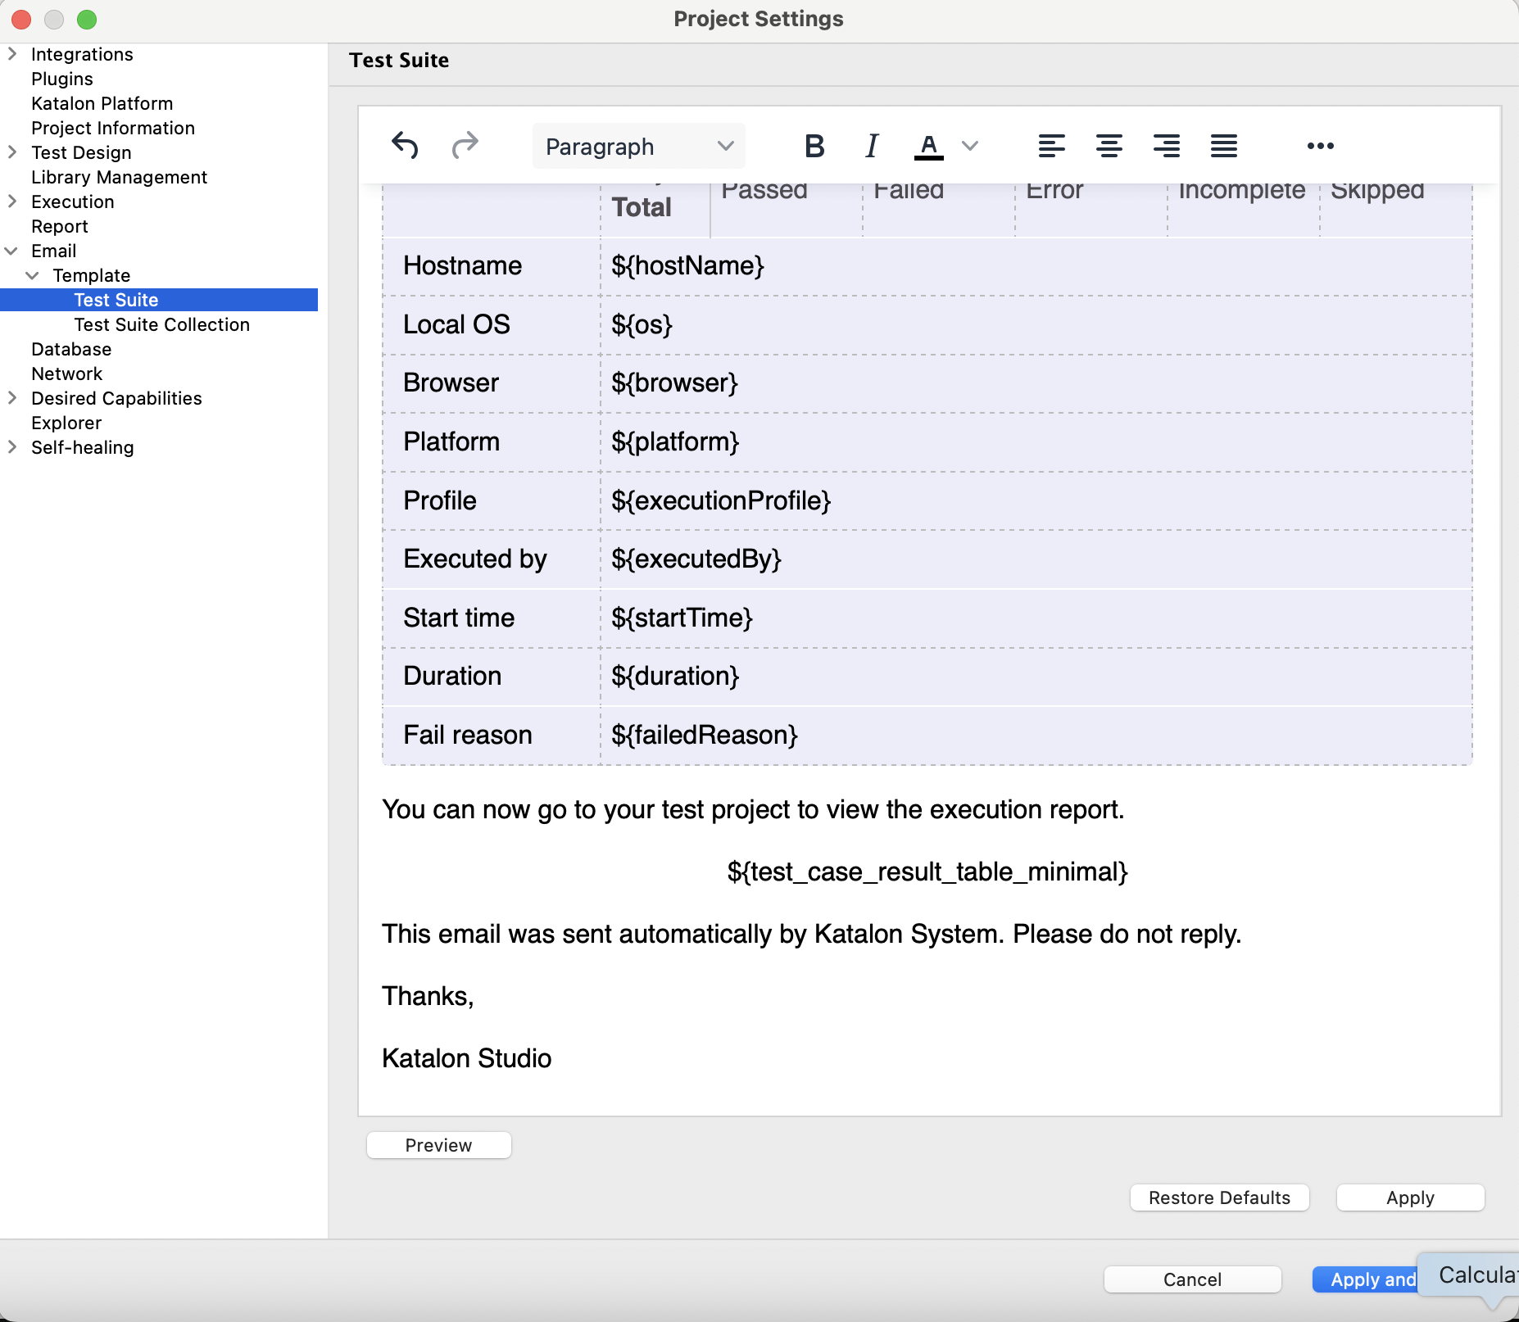Image resolution: width=1519 pixels, height=1322 pixels.
Task: Click the ${os} value cell
Action: tap(1036, 325)
